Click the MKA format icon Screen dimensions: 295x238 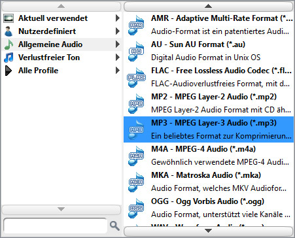[136, 182]
